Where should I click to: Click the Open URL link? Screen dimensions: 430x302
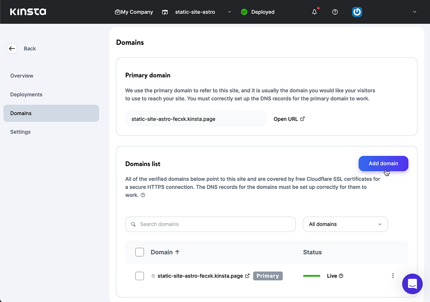point(289,119)
